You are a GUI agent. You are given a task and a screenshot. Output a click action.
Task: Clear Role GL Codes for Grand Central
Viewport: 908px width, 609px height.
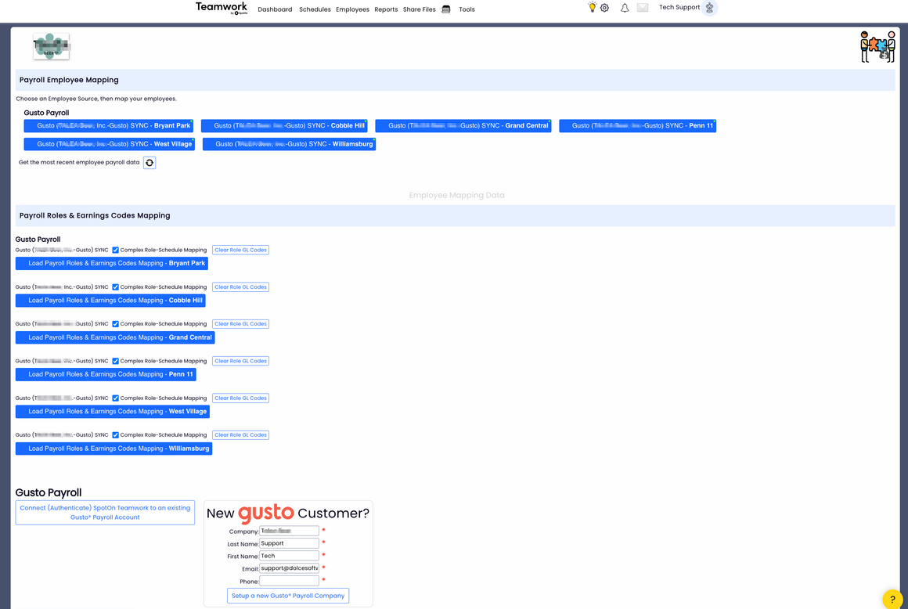240,324
